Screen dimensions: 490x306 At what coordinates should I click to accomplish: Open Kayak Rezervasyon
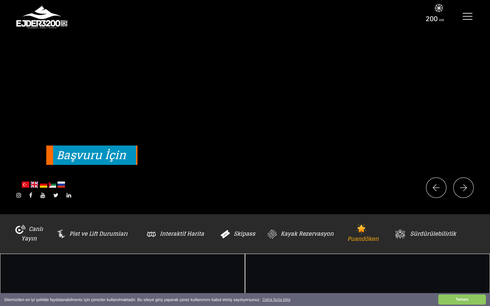tap(301, 234)
